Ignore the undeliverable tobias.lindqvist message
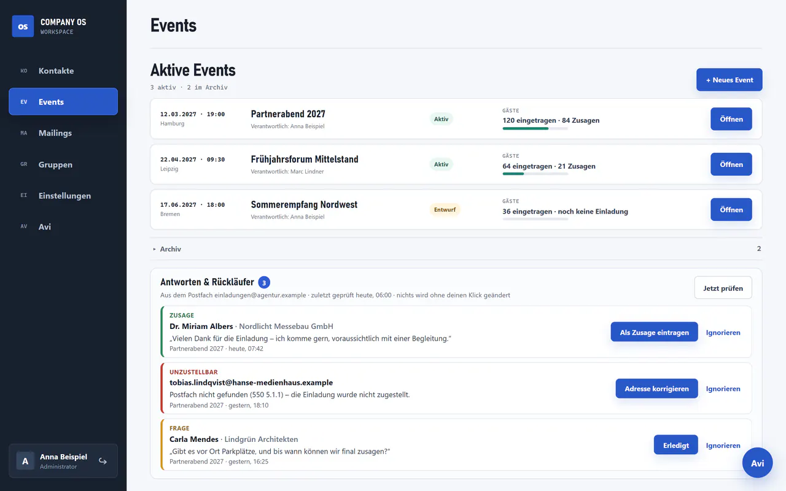 tap(723, 389)
